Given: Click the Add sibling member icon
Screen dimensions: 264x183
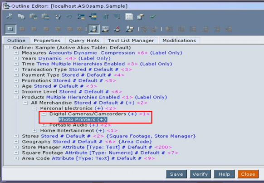Looking at the screenshot, I should tap(93, 16).
